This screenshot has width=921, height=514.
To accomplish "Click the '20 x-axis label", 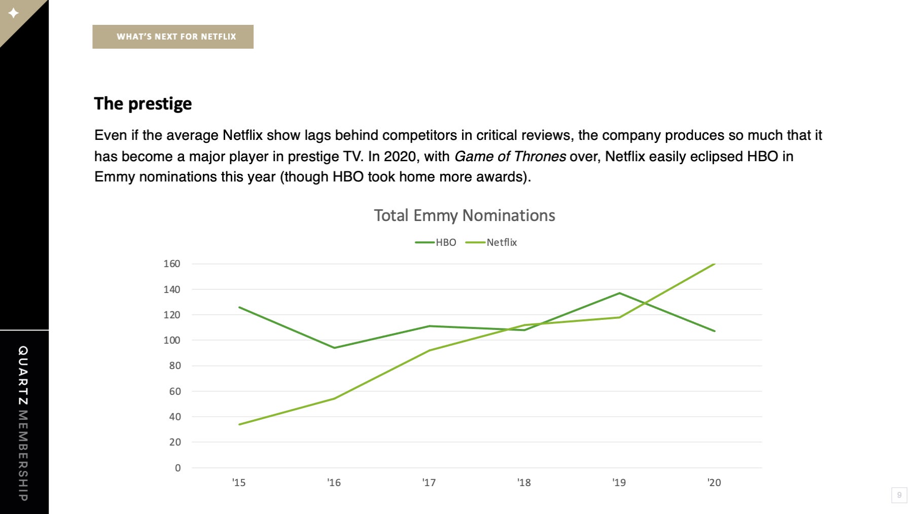I will [714, 483].
